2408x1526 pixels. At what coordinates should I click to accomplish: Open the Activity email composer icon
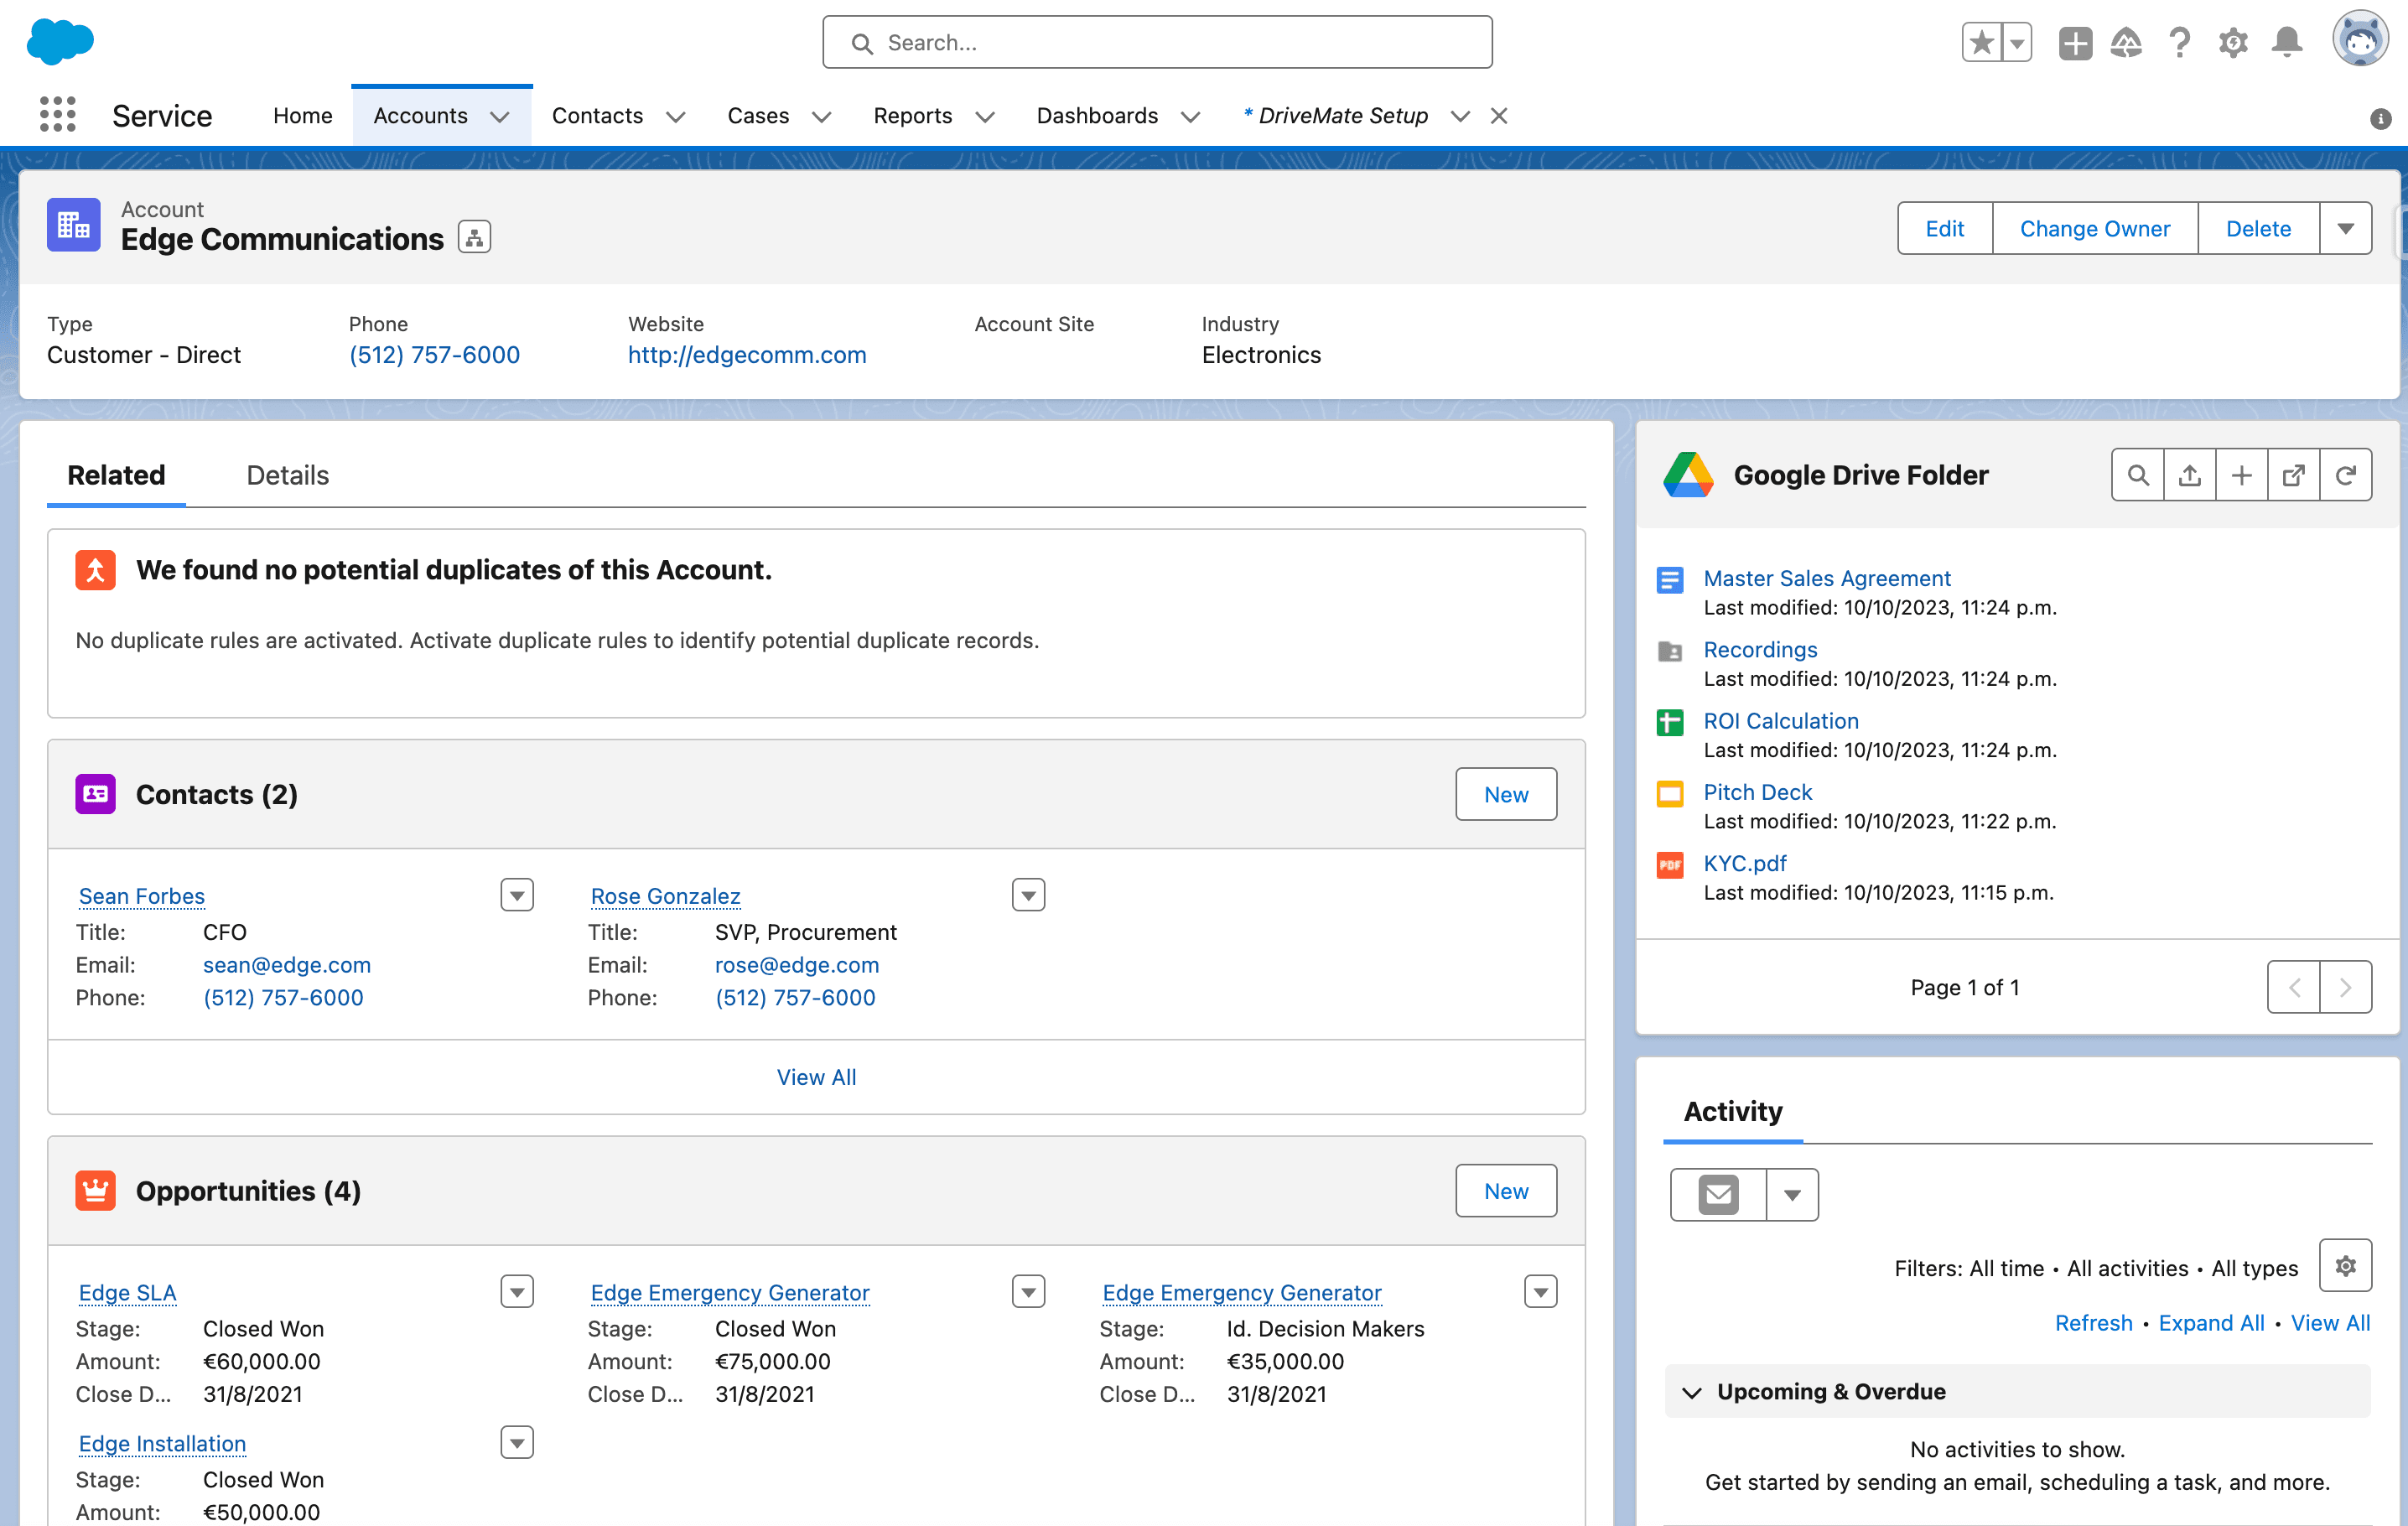1718,1194
